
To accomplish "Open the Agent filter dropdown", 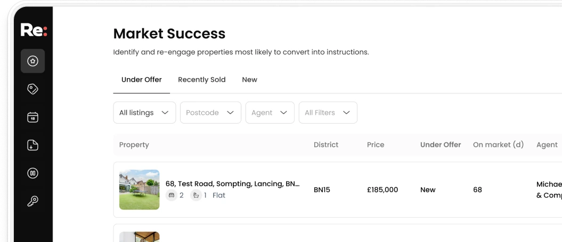I will pyautogui.click(x=270, y=113).
